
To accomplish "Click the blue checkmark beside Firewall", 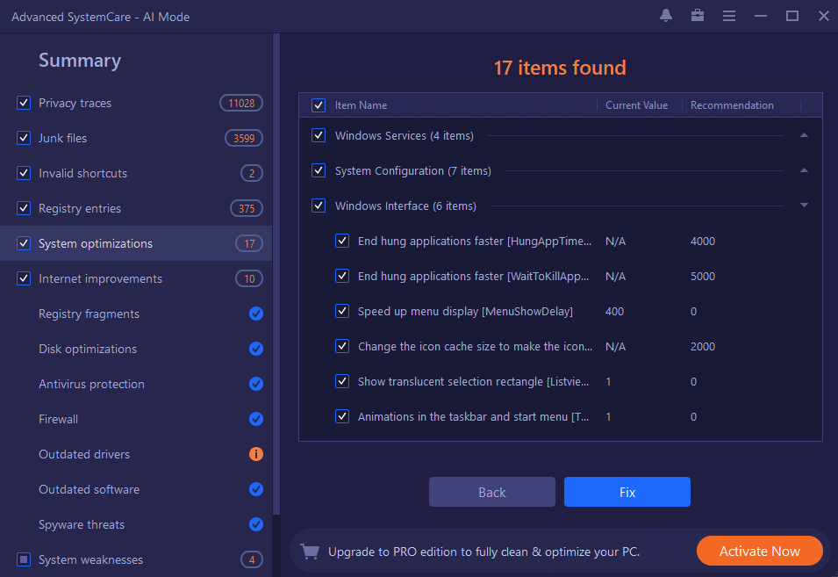I will 256,419.
